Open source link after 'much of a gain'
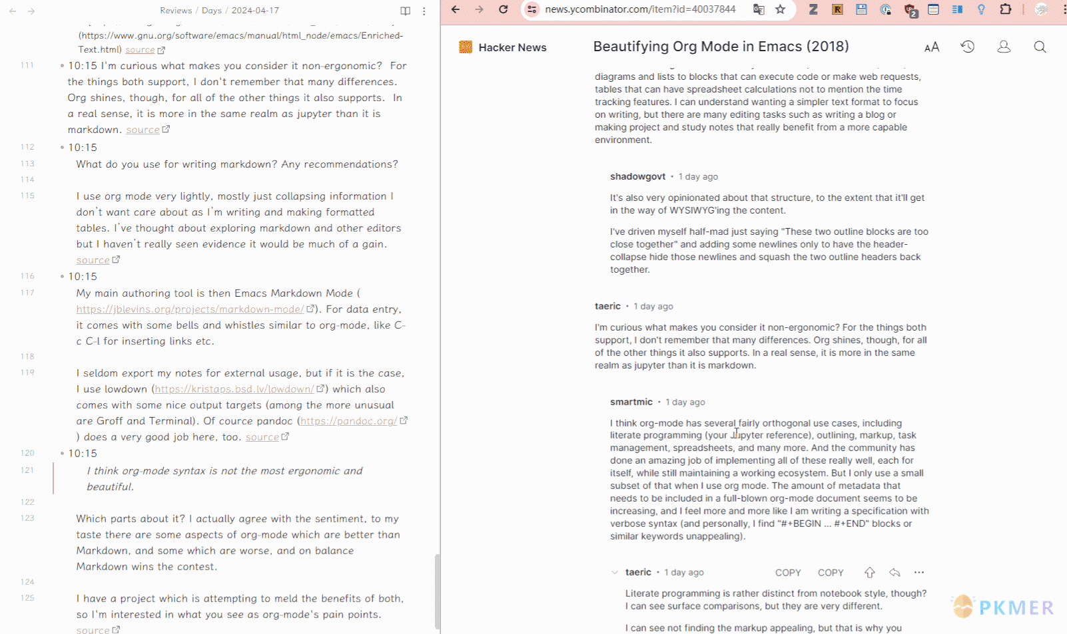The width and height of the screenshot is (1067, 634). (x=93, y=260)
